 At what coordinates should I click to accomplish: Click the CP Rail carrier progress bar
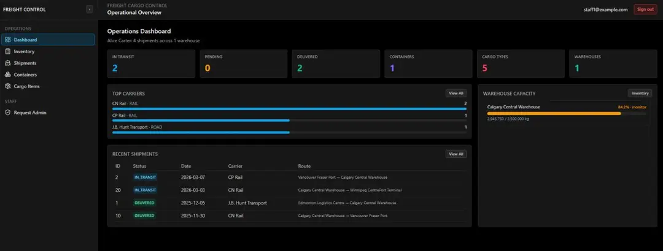coord(289,121)
